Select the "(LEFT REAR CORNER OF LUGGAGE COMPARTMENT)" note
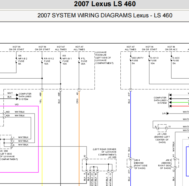Image resolution: width=189 pixels, height=186 pixels. point(105,152)
